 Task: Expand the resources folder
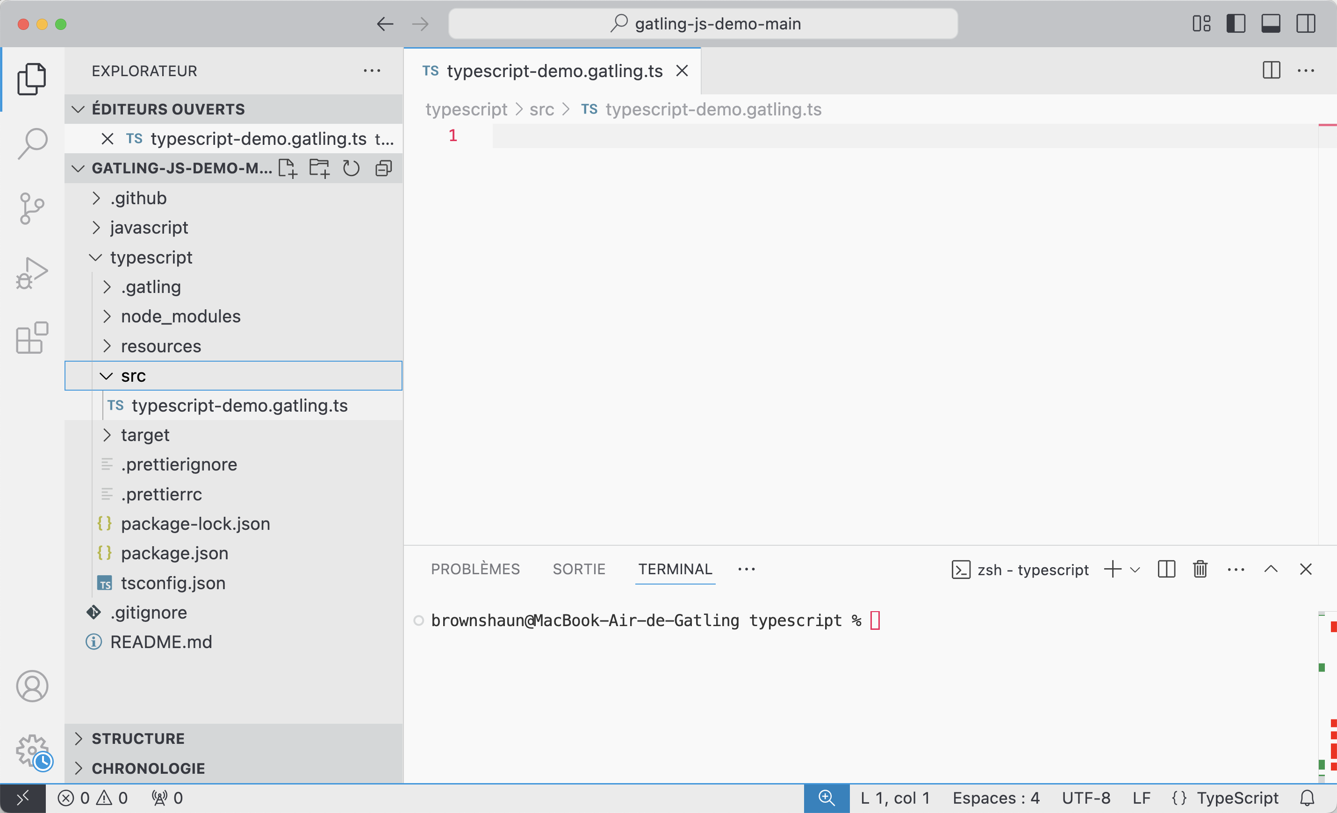pyautogui.click(x=233, y=346)
